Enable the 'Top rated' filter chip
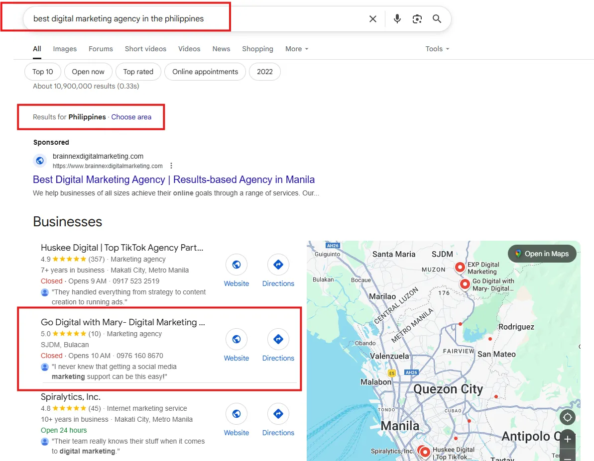 [x=138, y=72]
